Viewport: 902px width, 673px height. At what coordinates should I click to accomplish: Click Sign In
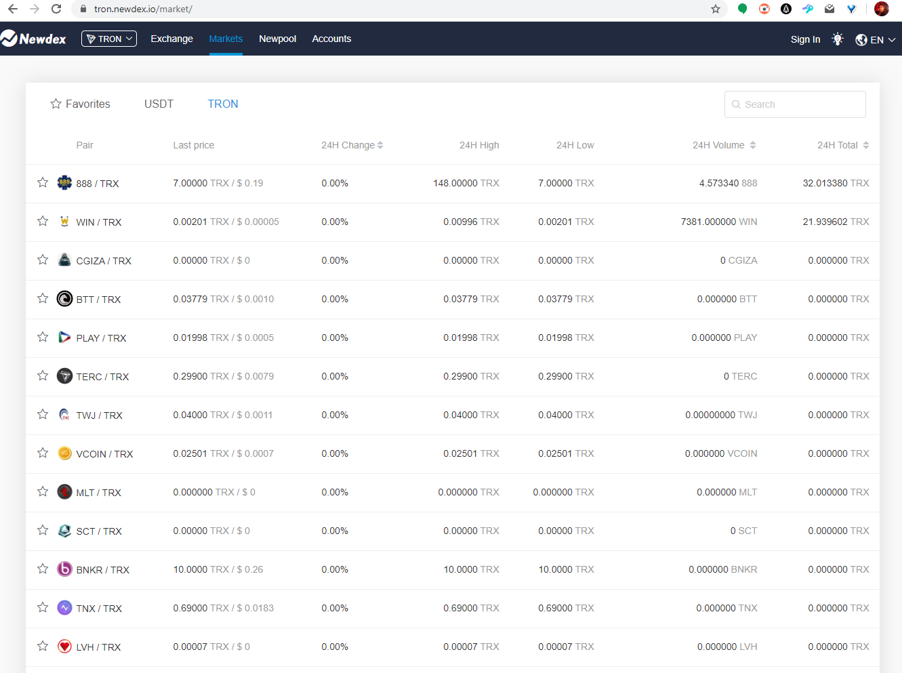coord(805,39)
